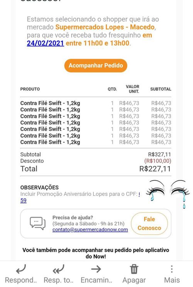Tap the Responder reply arrow icon
The width and height of the screenshot is (193, 287).
pos(21,269)
